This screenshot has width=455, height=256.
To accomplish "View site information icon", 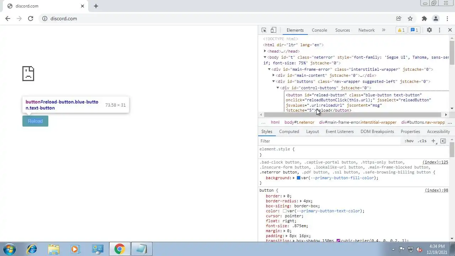I will [x=45, y=18].
